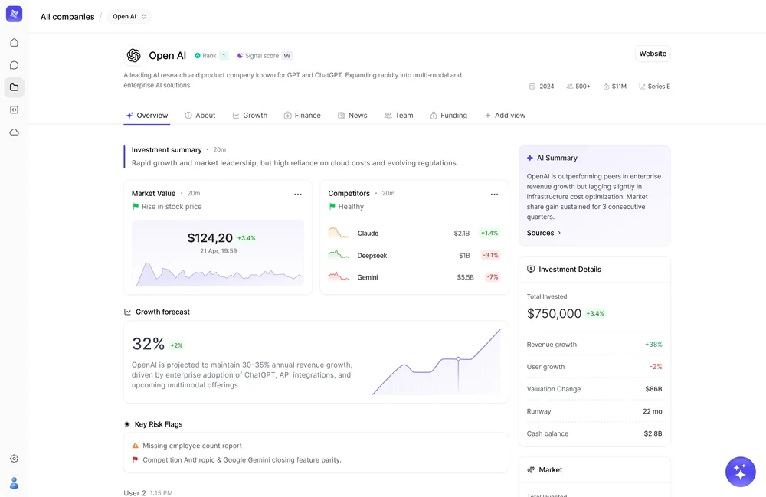Screen dimensions: 766x497
Task: Switch to the Overview tab
Action: point(146,116)
